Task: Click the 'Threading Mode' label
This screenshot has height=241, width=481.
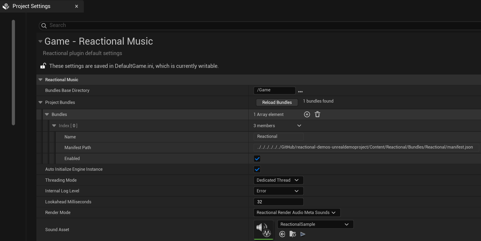Action: point(61,180)
